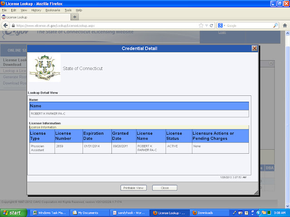Click the timestamp 1/26/2013 3:07:53 AM
The width and height of the screenshot is (290, 217).
point(233,177)
